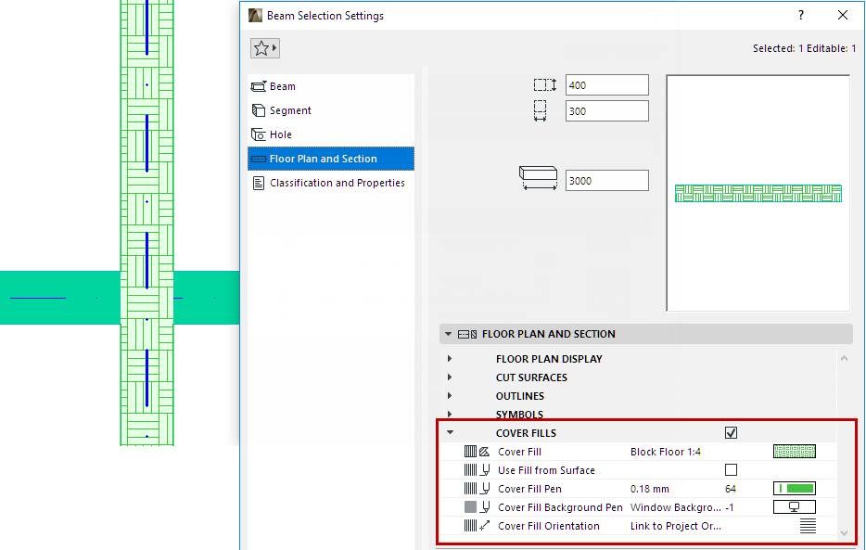Click the length field showing 3000
Viewport: 866px width, 550px height.
[x=607, y=181]
